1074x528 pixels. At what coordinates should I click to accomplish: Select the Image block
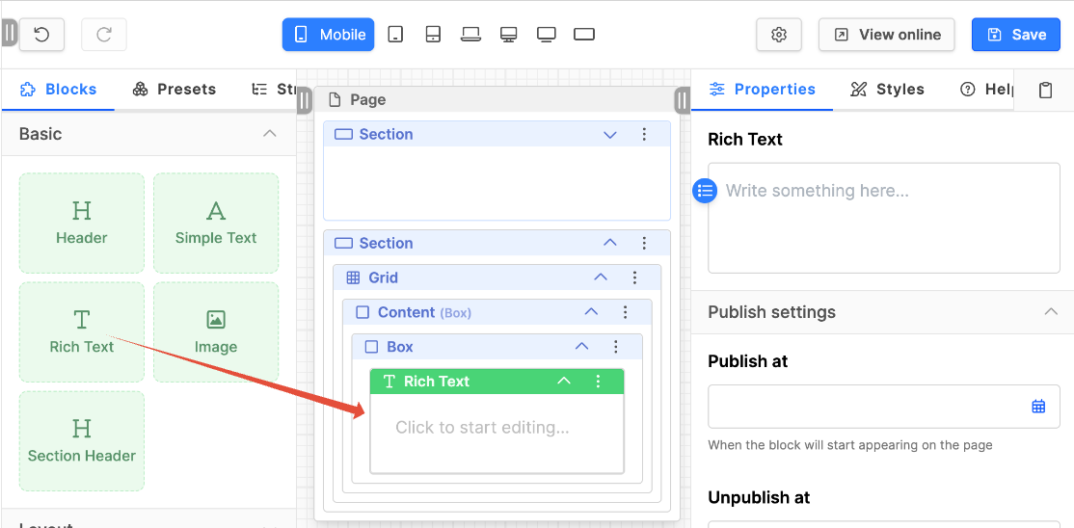click(x=216, y=332)
